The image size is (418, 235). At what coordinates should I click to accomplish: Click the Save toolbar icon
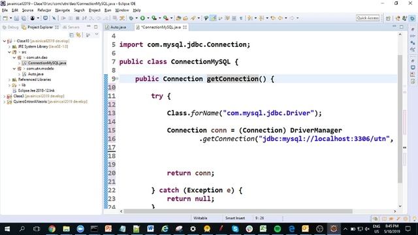click(x=16, y=18)
